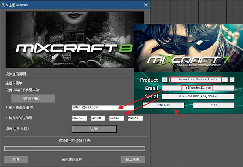Viewport: 243px width, 167px height.
Task: Select the fourth serial box F4MX1
Action: coord(134,118)
